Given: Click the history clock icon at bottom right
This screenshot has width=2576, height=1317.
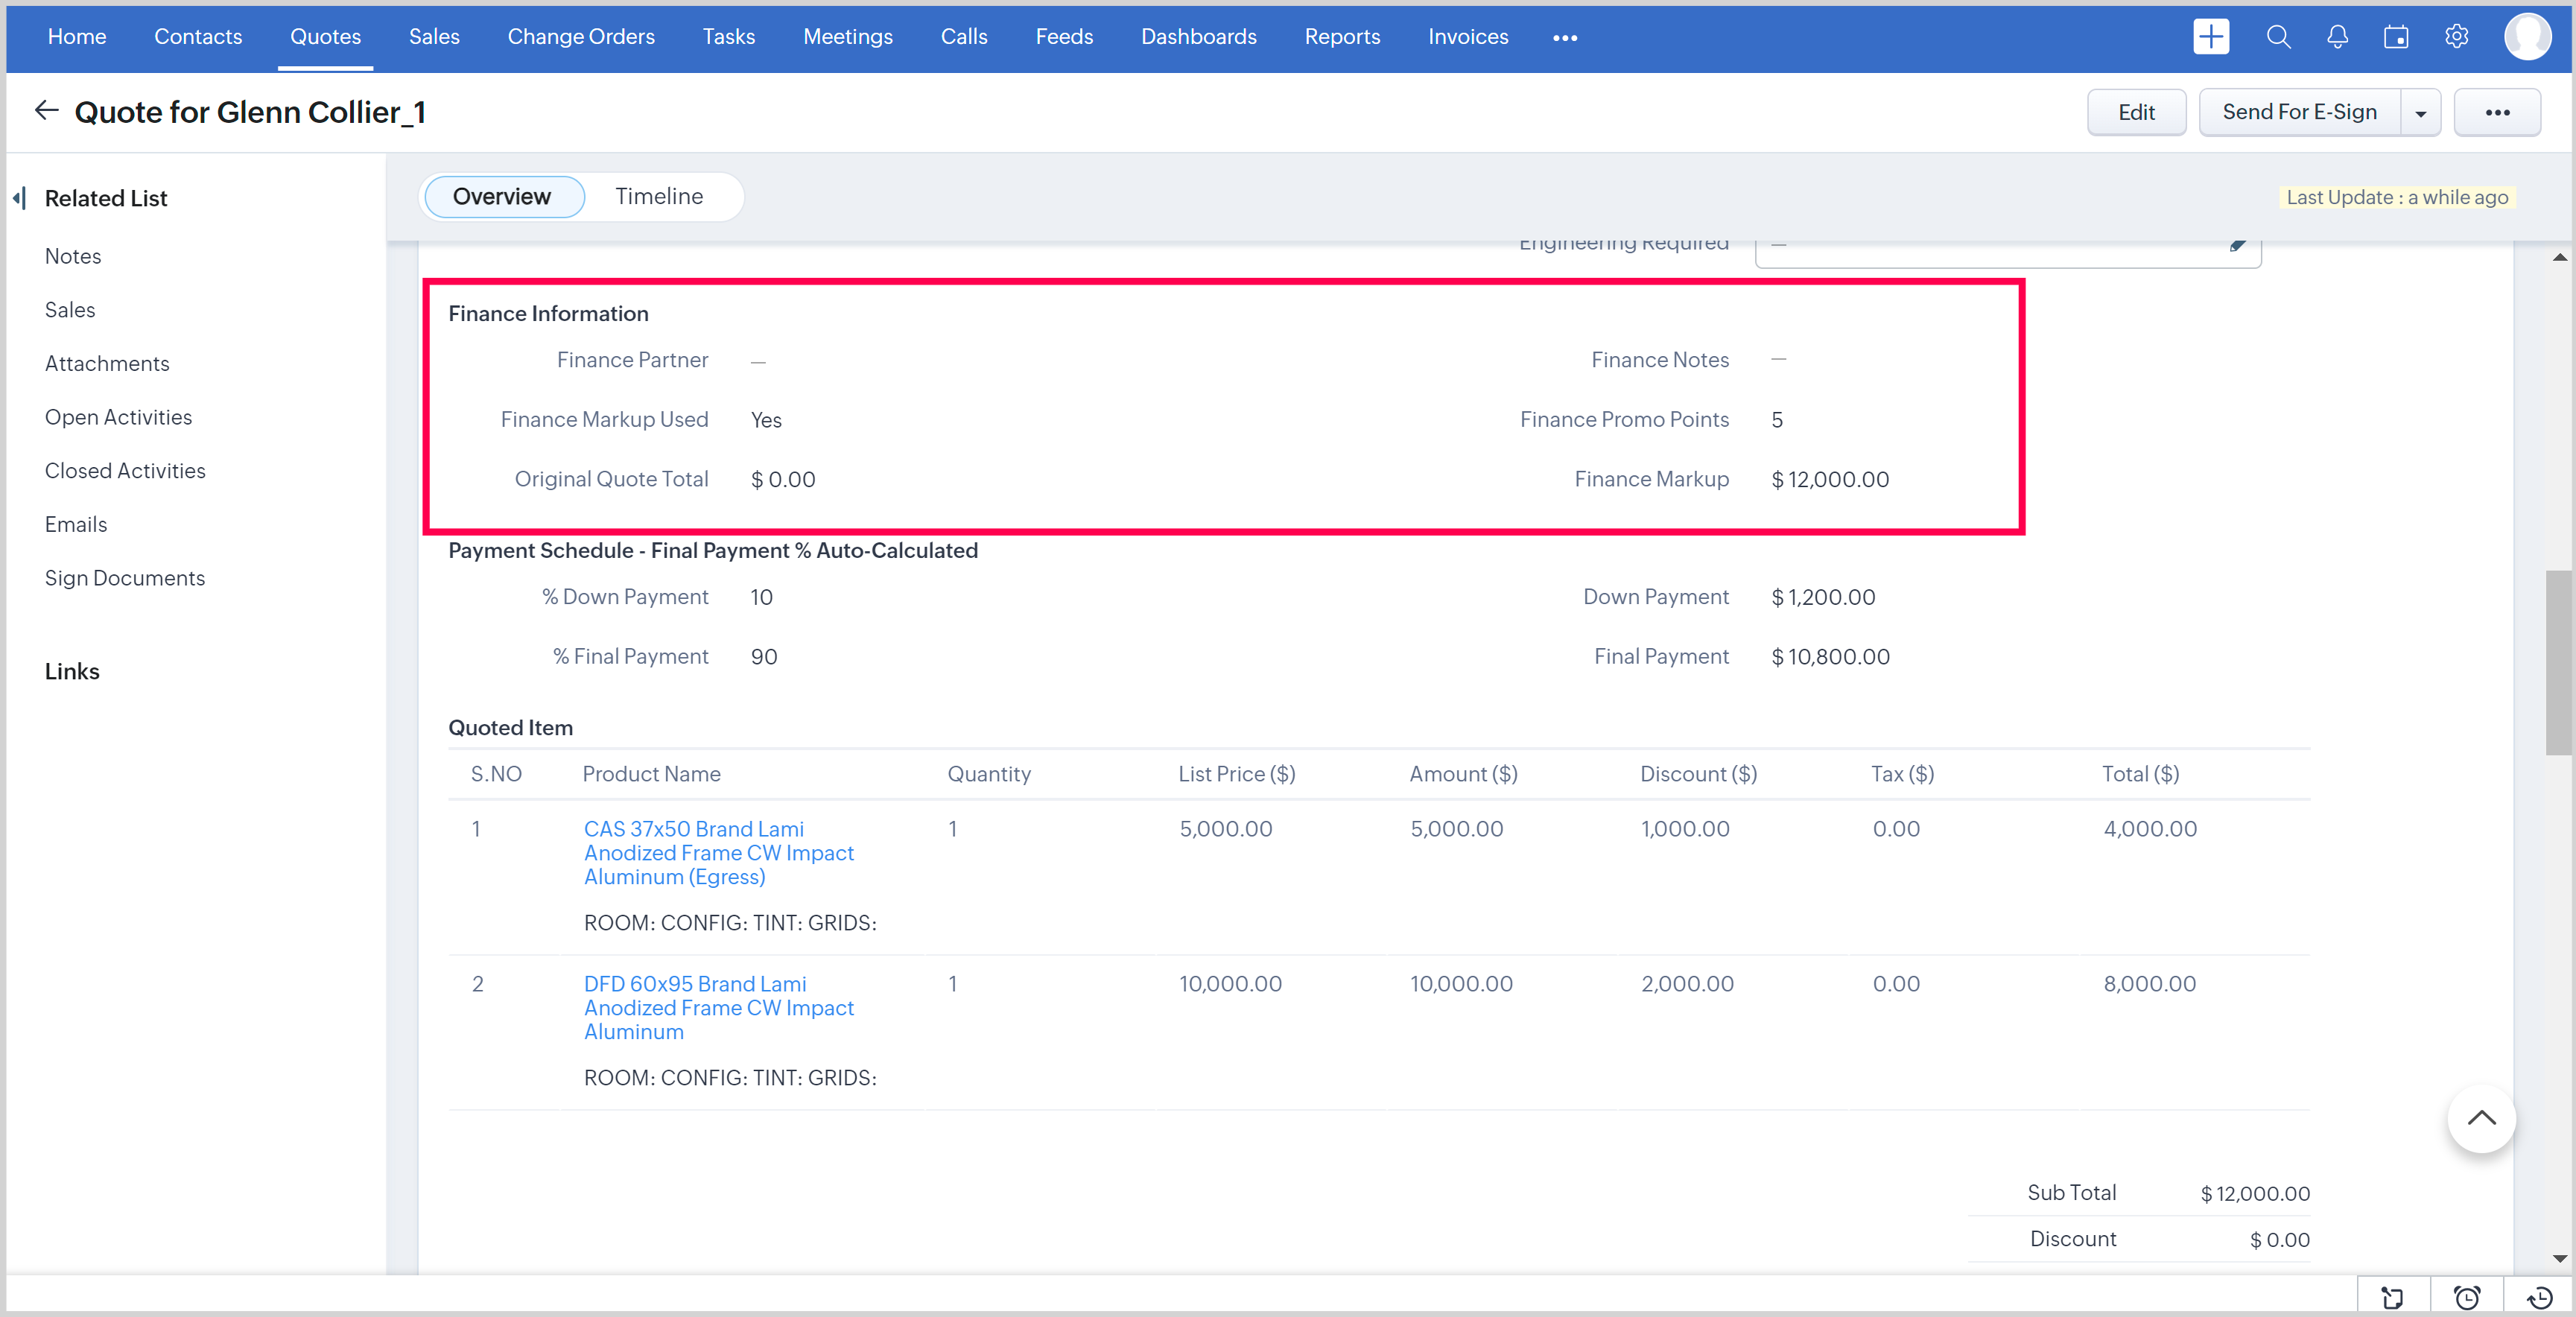Looking at the screenshot, I should [x=2539, y=1297].
